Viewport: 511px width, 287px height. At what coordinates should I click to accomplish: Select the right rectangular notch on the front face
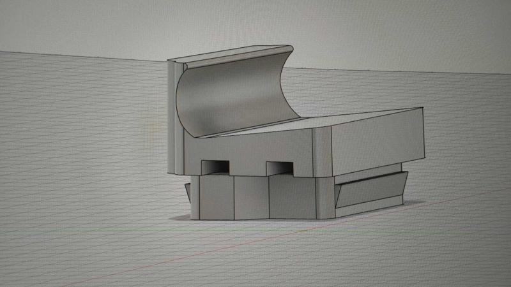[280, 169]
